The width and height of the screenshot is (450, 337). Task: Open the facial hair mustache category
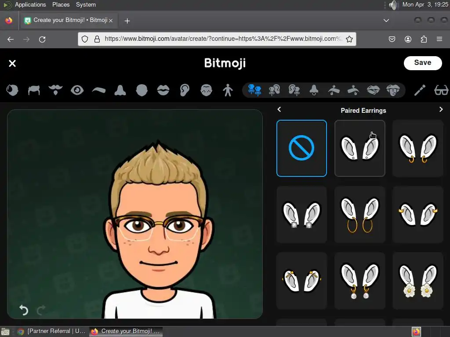pos(55,90)
